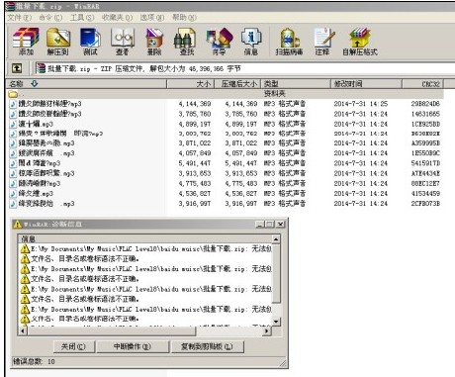Close the diagnostic dialog with its X button

click(x=280, y=225)
